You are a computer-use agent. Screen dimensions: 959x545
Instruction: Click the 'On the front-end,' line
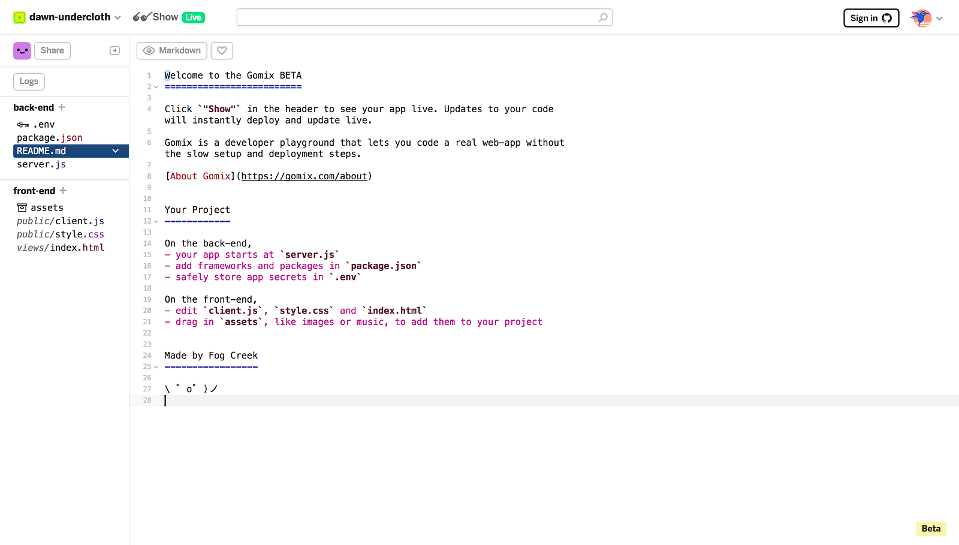(x=211, y=300)
